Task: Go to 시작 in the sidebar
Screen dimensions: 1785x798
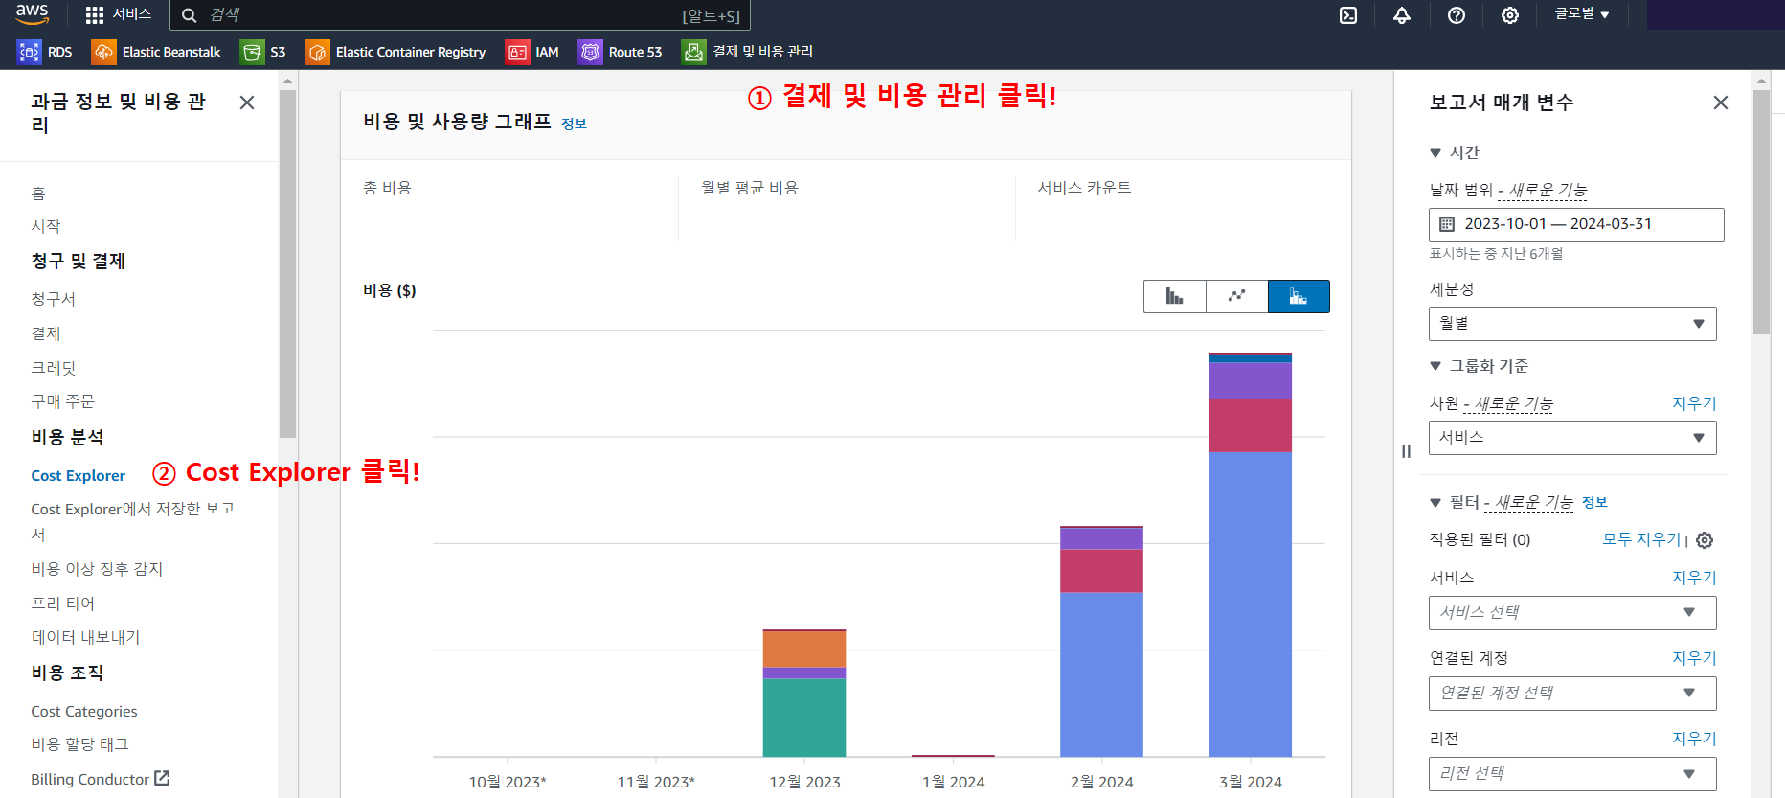Action: pos(46,226)
